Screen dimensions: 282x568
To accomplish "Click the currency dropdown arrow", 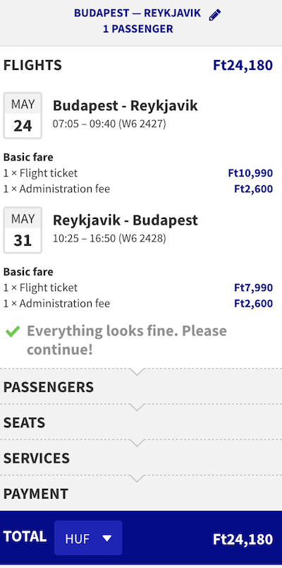I will pos(107,538).
